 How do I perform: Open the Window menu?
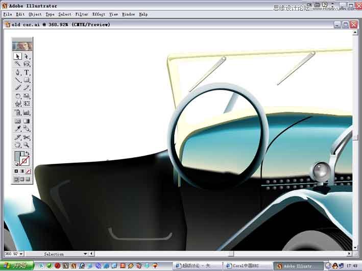[x=128, y=14]
